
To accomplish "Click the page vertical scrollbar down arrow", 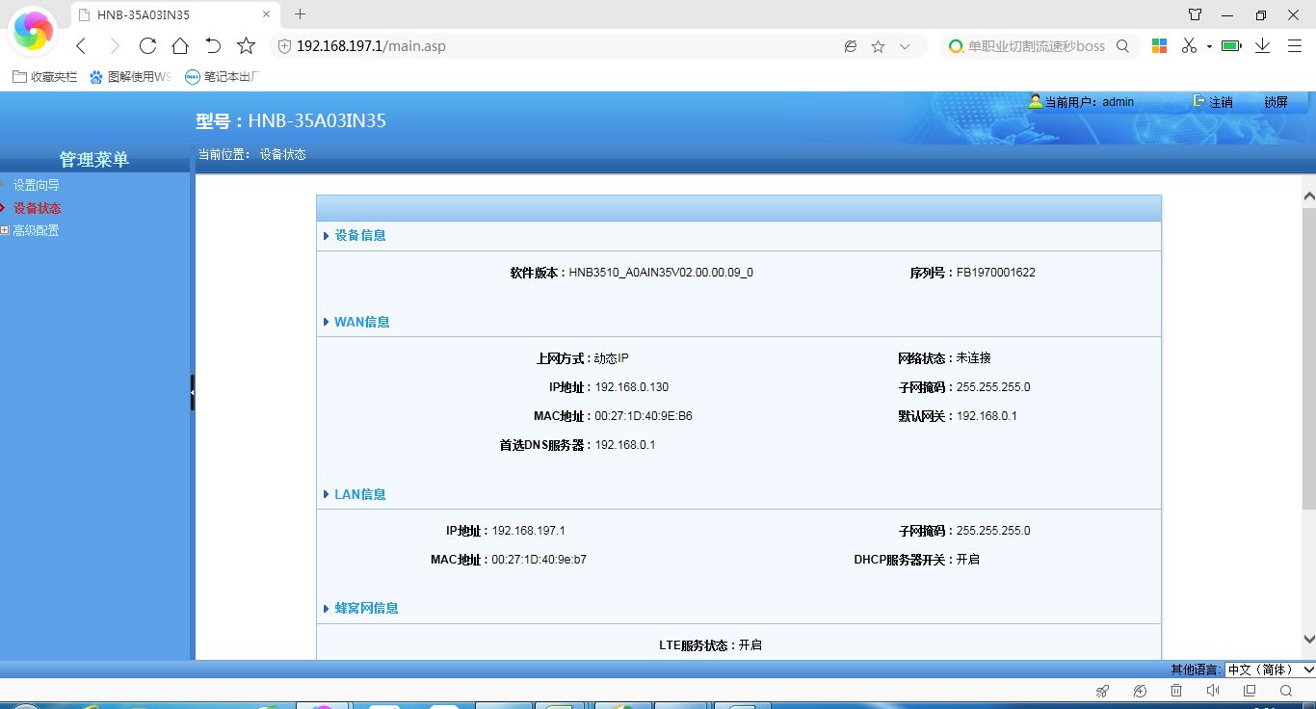I will [1308, 639].
